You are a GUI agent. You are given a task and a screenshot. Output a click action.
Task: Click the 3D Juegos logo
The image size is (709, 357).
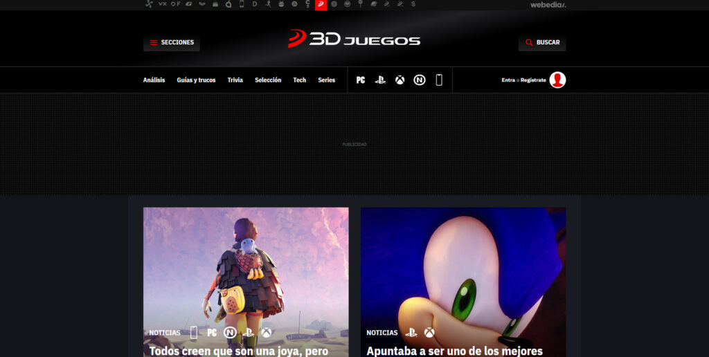click(x=354, y=39)
